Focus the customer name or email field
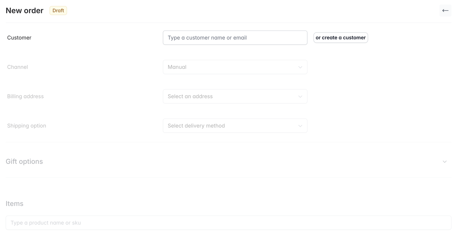Screen dimensions: 456x243 click(x=235, y=38)
